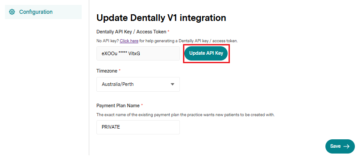Click the red asterisk after Access Token
This screenshot has height=162, width=362.
169,31
